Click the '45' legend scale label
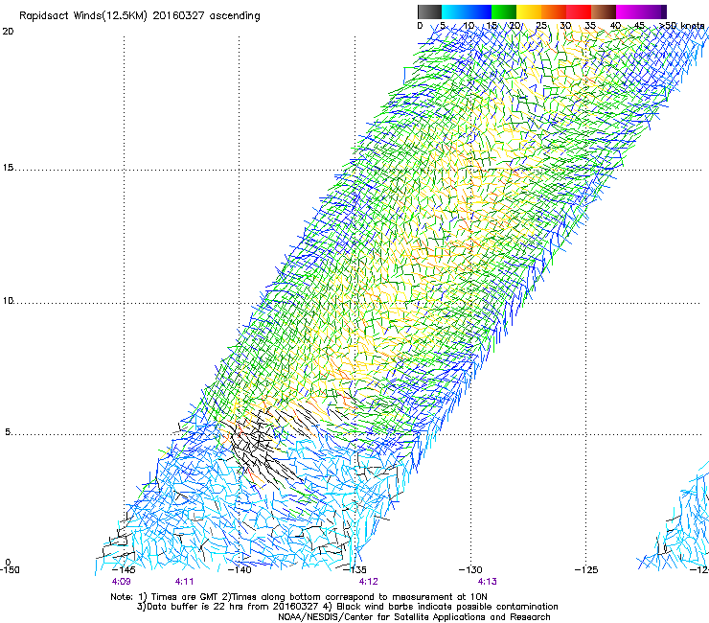The height and width of the screenshot is (623, 709). [639, 26]
